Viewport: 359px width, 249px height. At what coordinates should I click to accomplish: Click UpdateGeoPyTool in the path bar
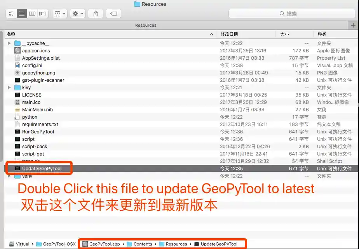coord(216,244)
